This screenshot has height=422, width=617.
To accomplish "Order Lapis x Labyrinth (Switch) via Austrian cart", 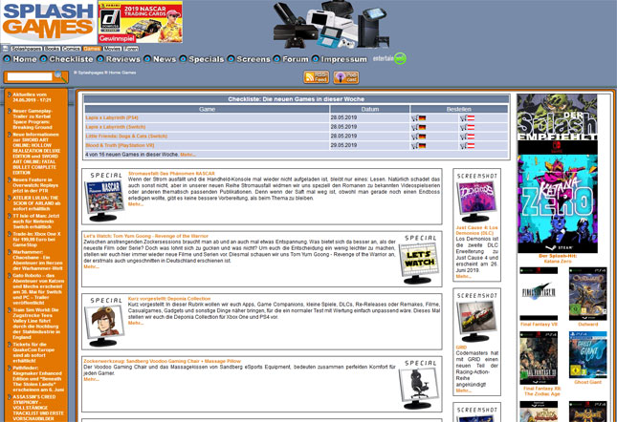I will pos(468,127).
